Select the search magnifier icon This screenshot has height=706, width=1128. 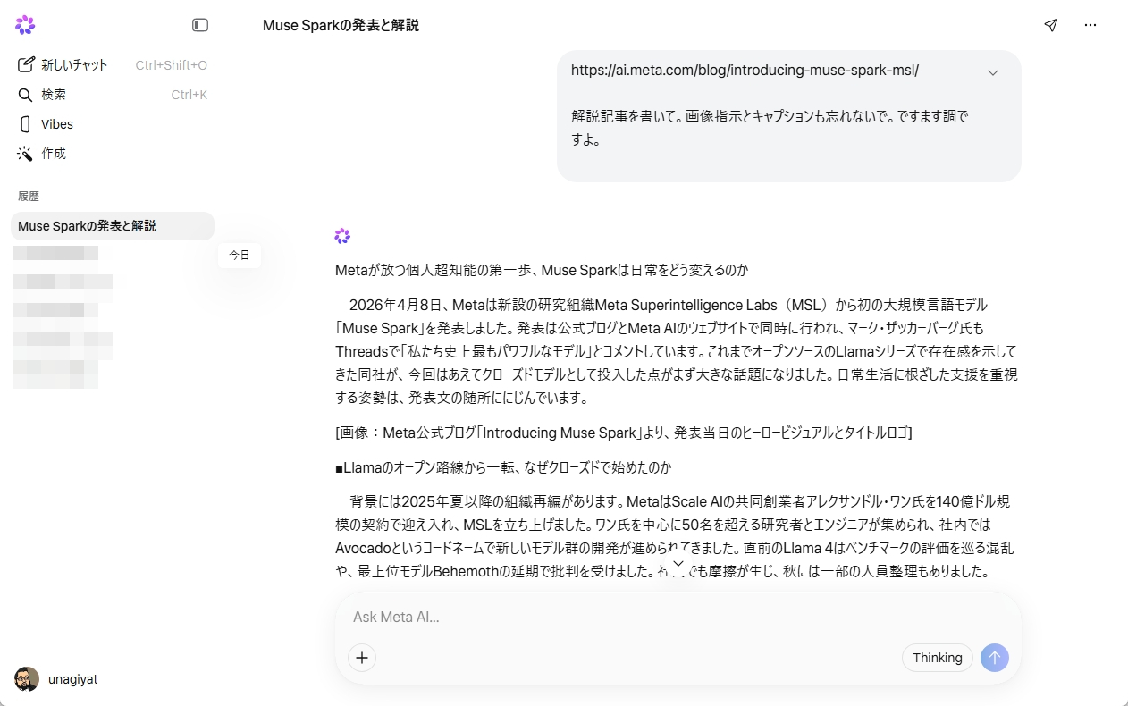click(25, 94)
